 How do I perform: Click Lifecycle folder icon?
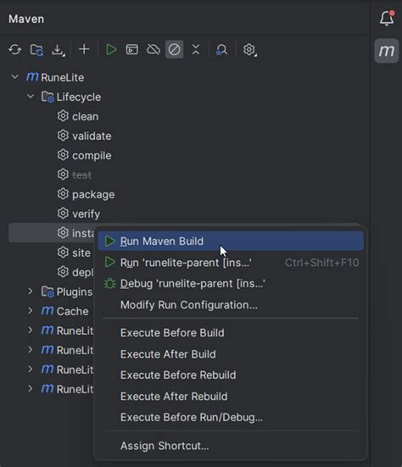tap(47, 97)
